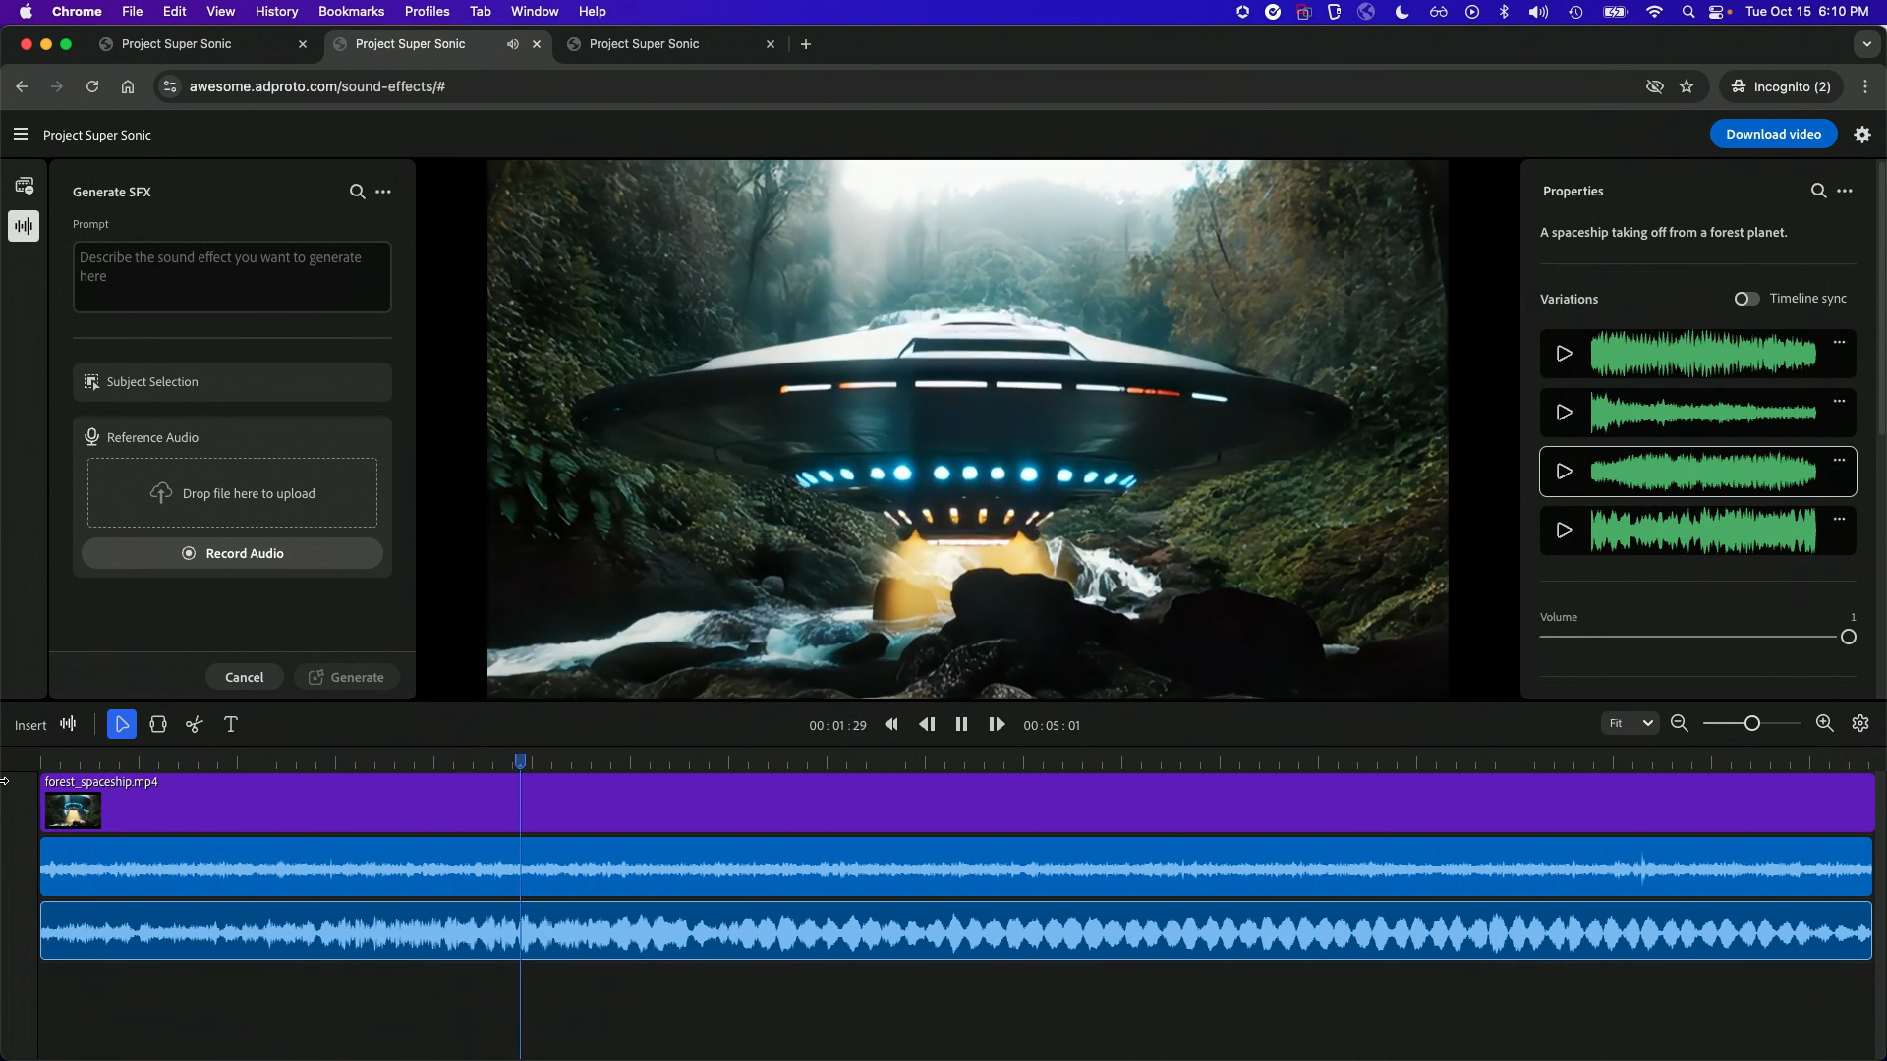Viewport: 1887px width, 1061px height.
Task: Go to browser home page
Action: [128, 86]
